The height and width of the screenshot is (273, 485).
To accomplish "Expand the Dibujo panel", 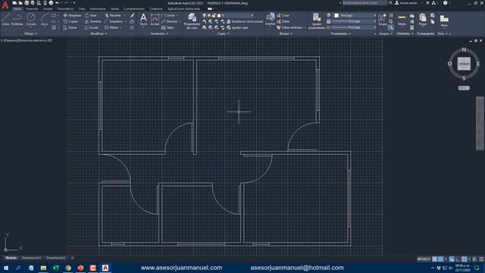I will 30,33.
